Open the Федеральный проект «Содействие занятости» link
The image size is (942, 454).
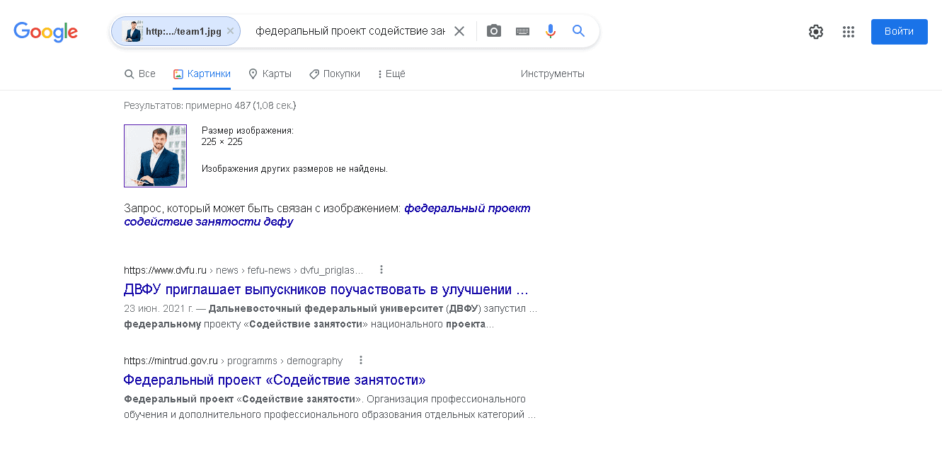pos(275,380)
